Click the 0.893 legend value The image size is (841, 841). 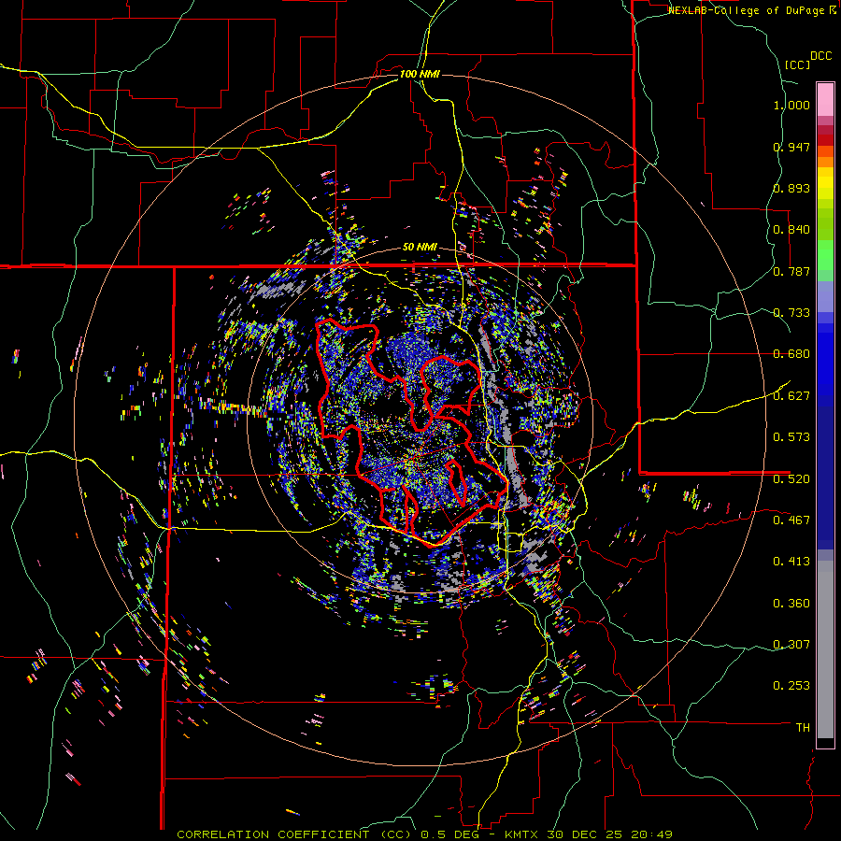tap(791, 188)
